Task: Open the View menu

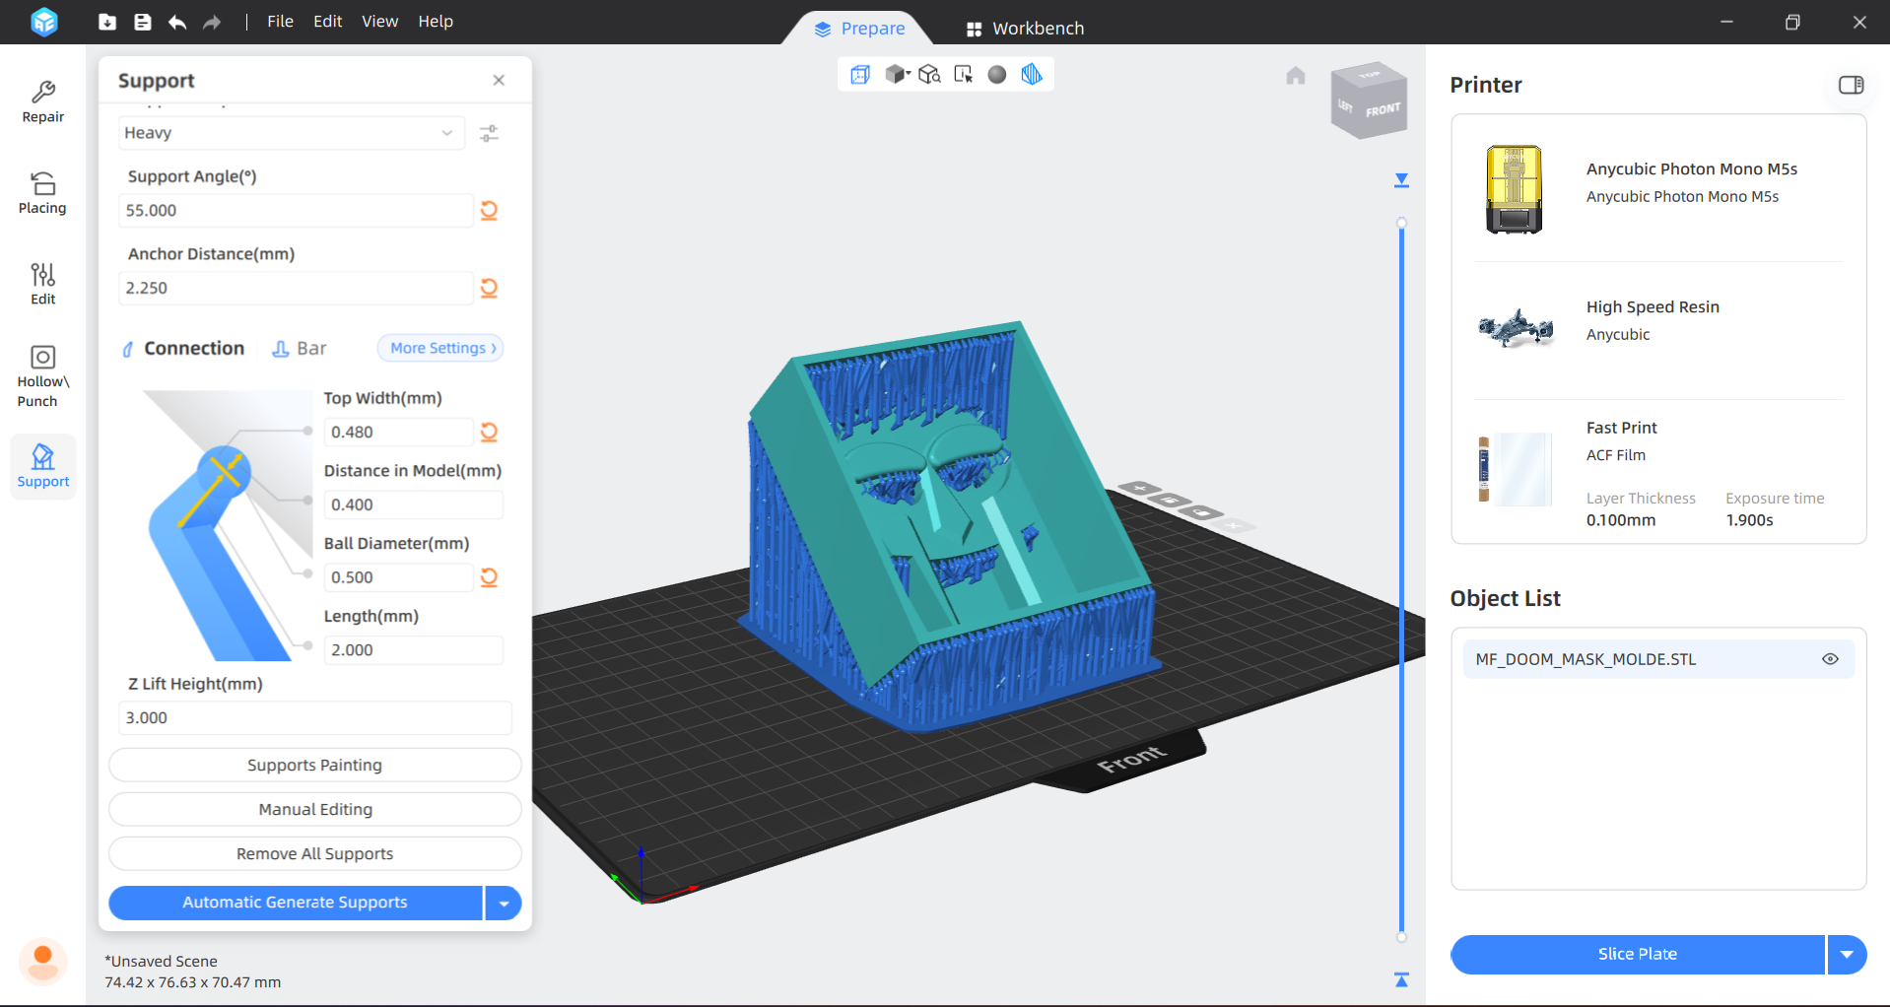Action: [x=379, y=22]
